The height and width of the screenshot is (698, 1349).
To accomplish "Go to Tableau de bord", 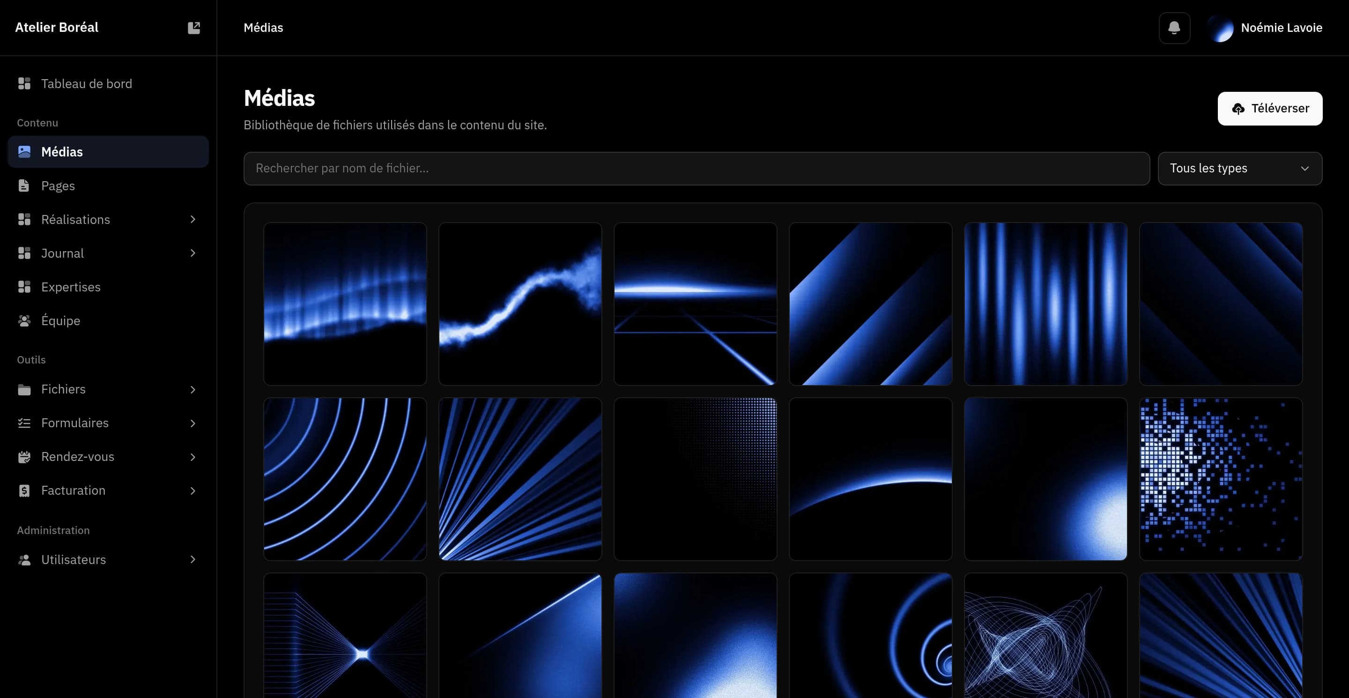I will tap(108, 84).
